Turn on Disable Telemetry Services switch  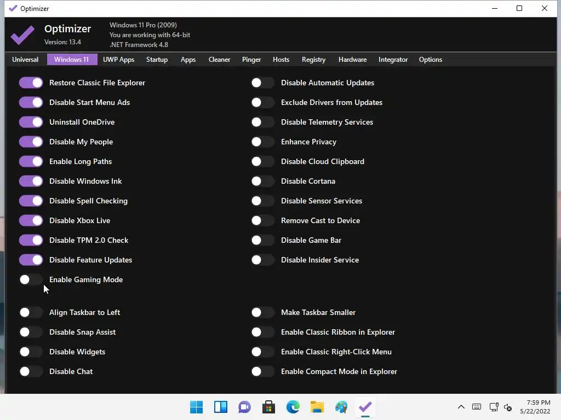pyautogui.click(x=262, y=122)
